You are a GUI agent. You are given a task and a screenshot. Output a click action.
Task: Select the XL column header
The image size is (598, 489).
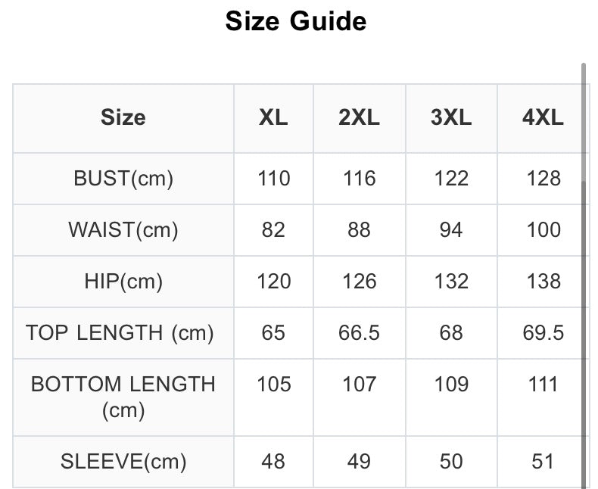(x=273, y=118)
